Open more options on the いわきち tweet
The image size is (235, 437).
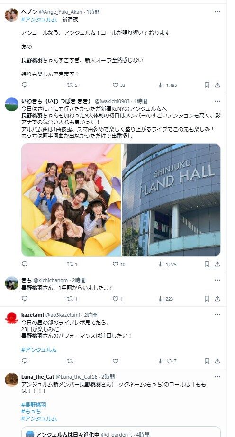click(217, 101)
